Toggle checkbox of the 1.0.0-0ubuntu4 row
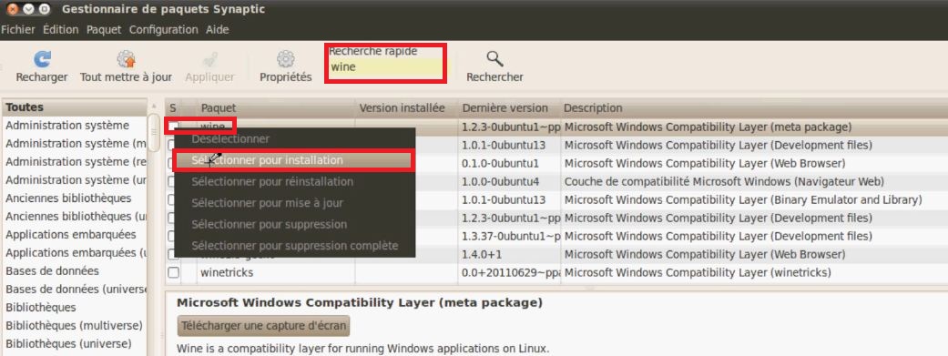 point(171,181)
